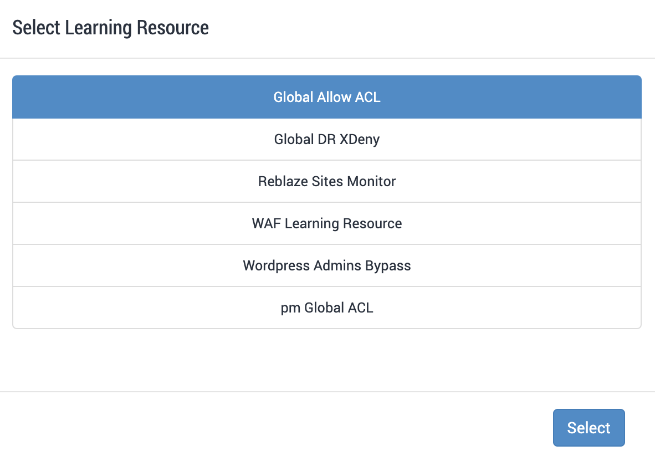Click the first list item, Global Allow ACL

coord(327,97)
